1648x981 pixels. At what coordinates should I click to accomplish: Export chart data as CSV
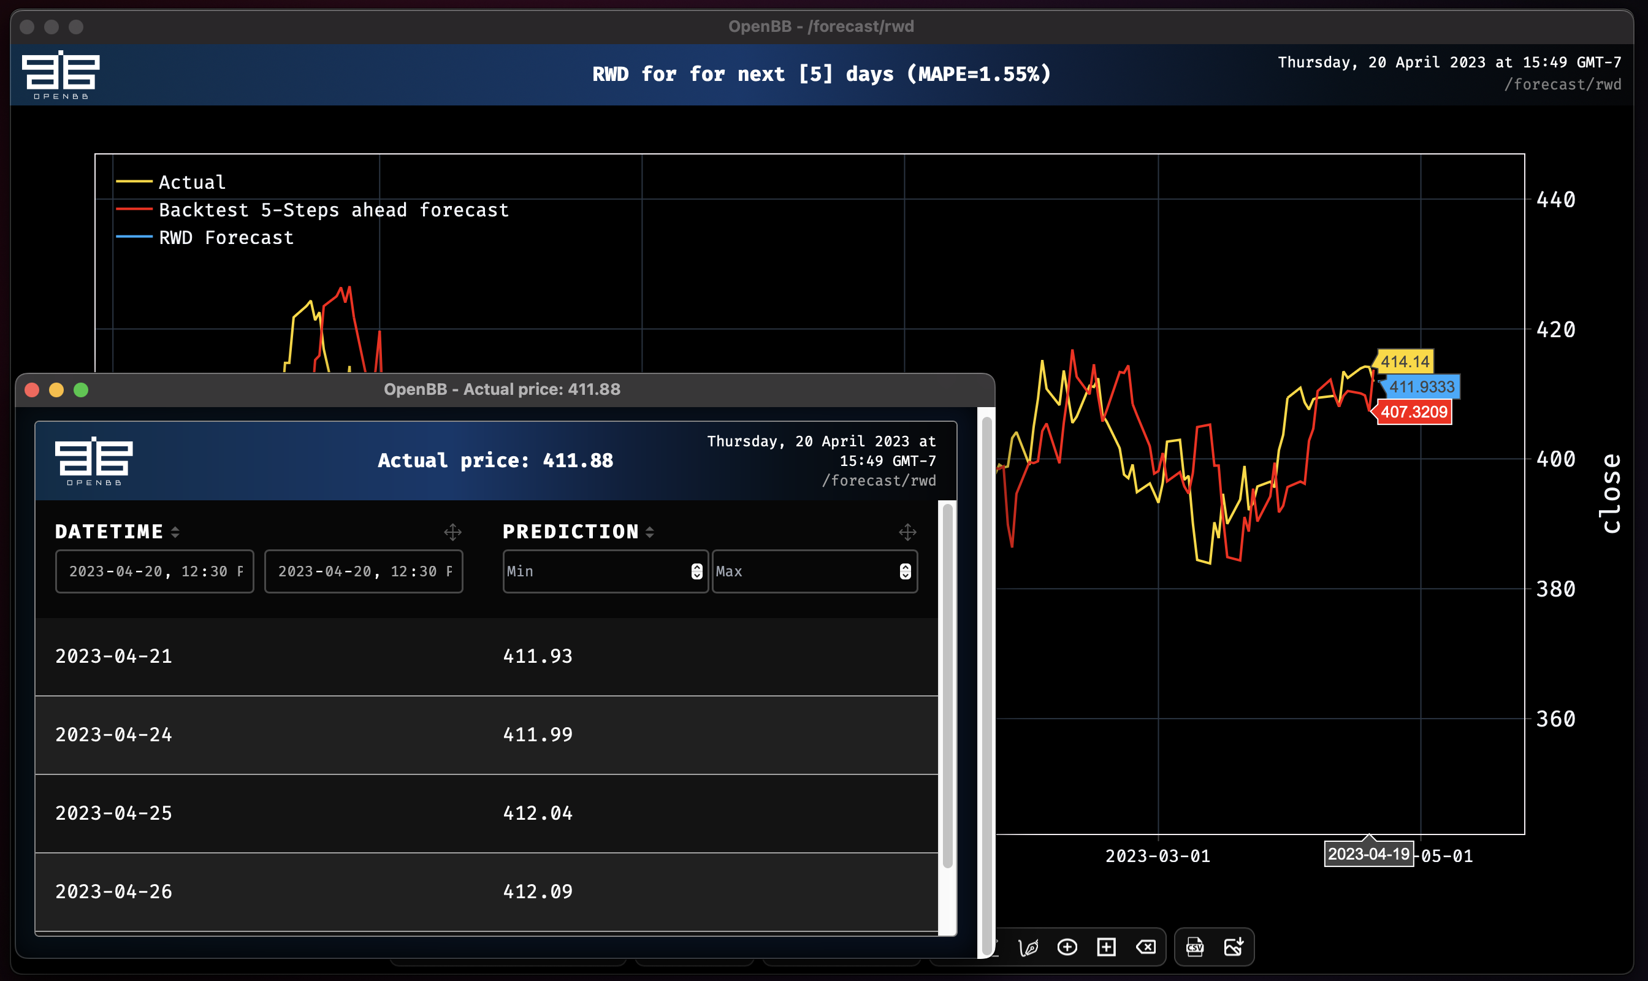[x=1194, y=947]
